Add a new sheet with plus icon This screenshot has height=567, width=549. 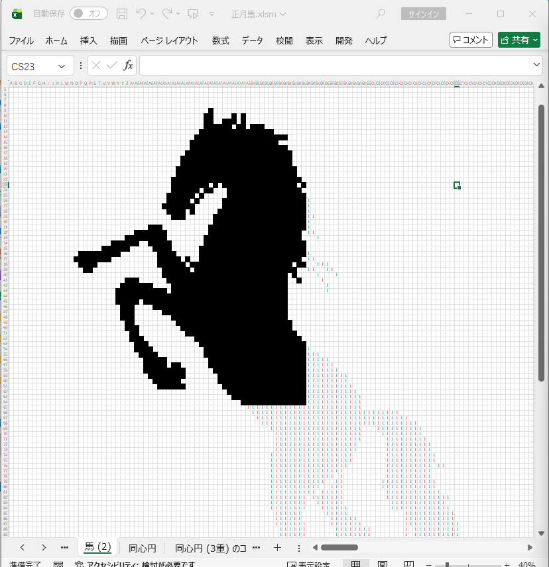point(278,548)
